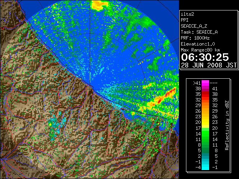Click the "Task: SEAICE_A" line

point(199,32)
